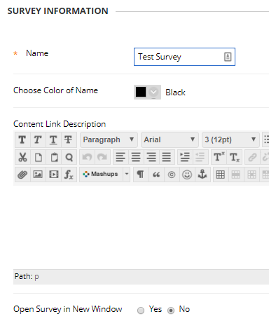Image resolution: width=269 pixels, height=321 pixels.
Task: Open the 3 (12pt) font size dropdown
Action: click(230, 139)
